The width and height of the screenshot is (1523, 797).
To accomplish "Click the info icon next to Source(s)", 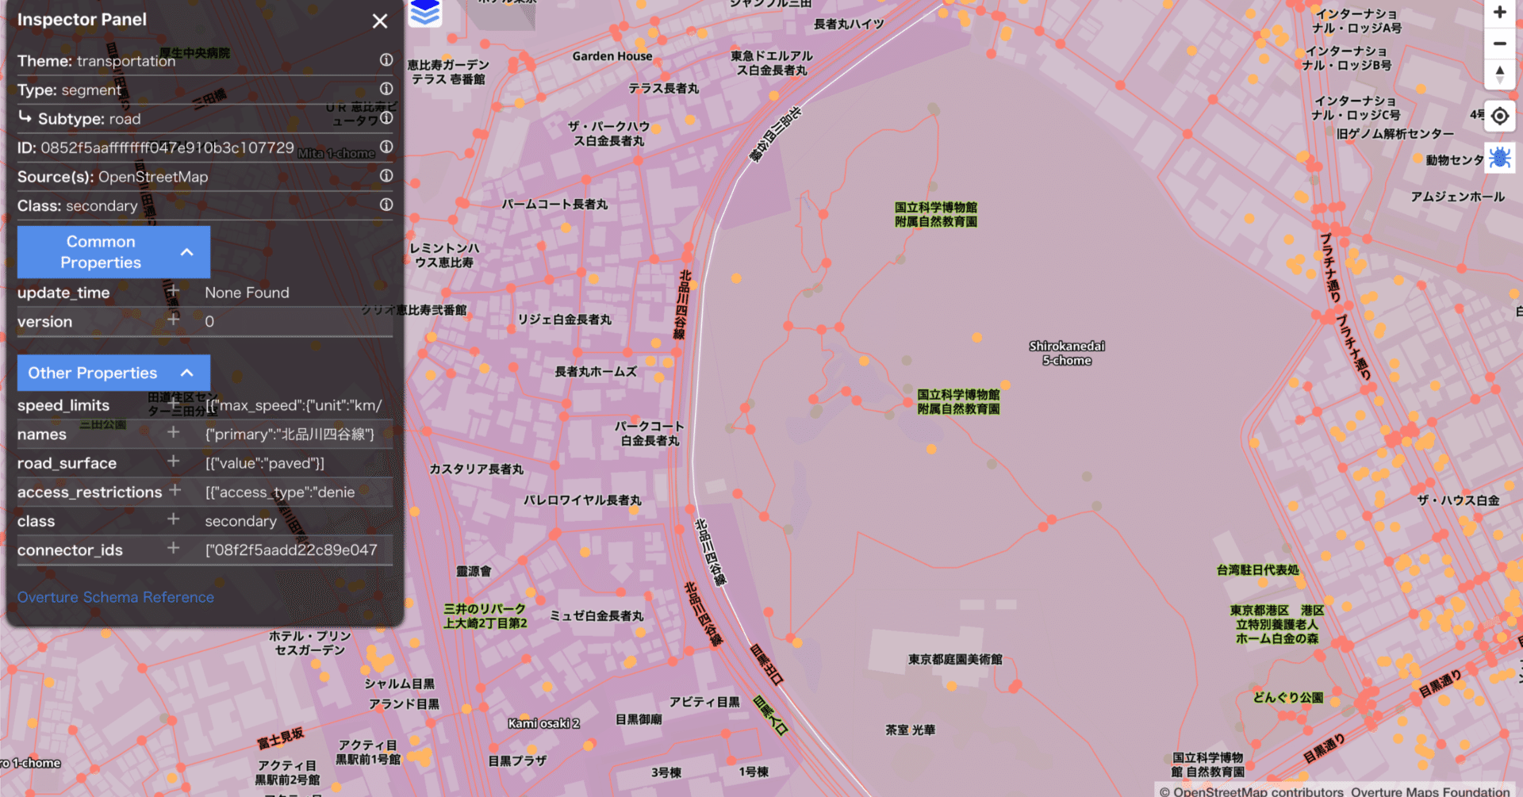I will click(x=386, y=175).
